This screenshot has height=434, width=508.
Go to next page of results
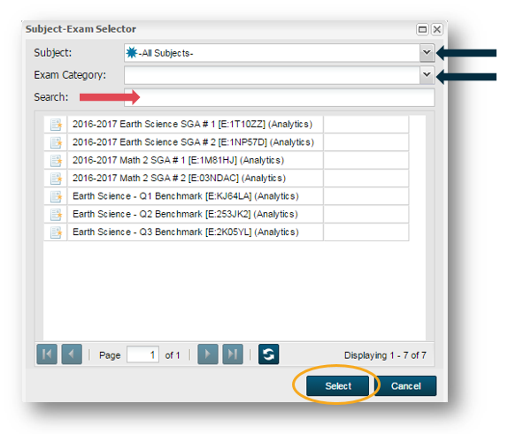(x=208, y=354)
